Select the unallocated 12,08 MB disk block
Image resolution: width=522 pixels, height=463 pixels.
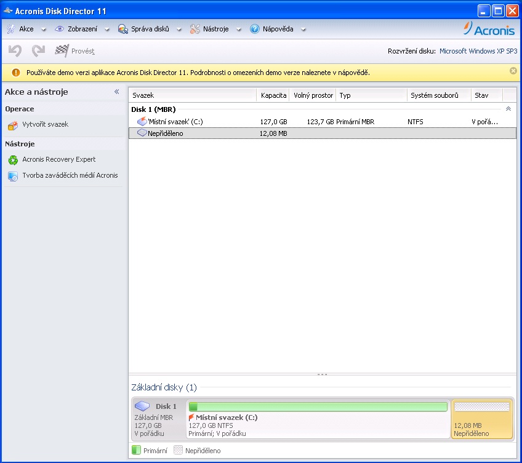[x=482, y=419]
